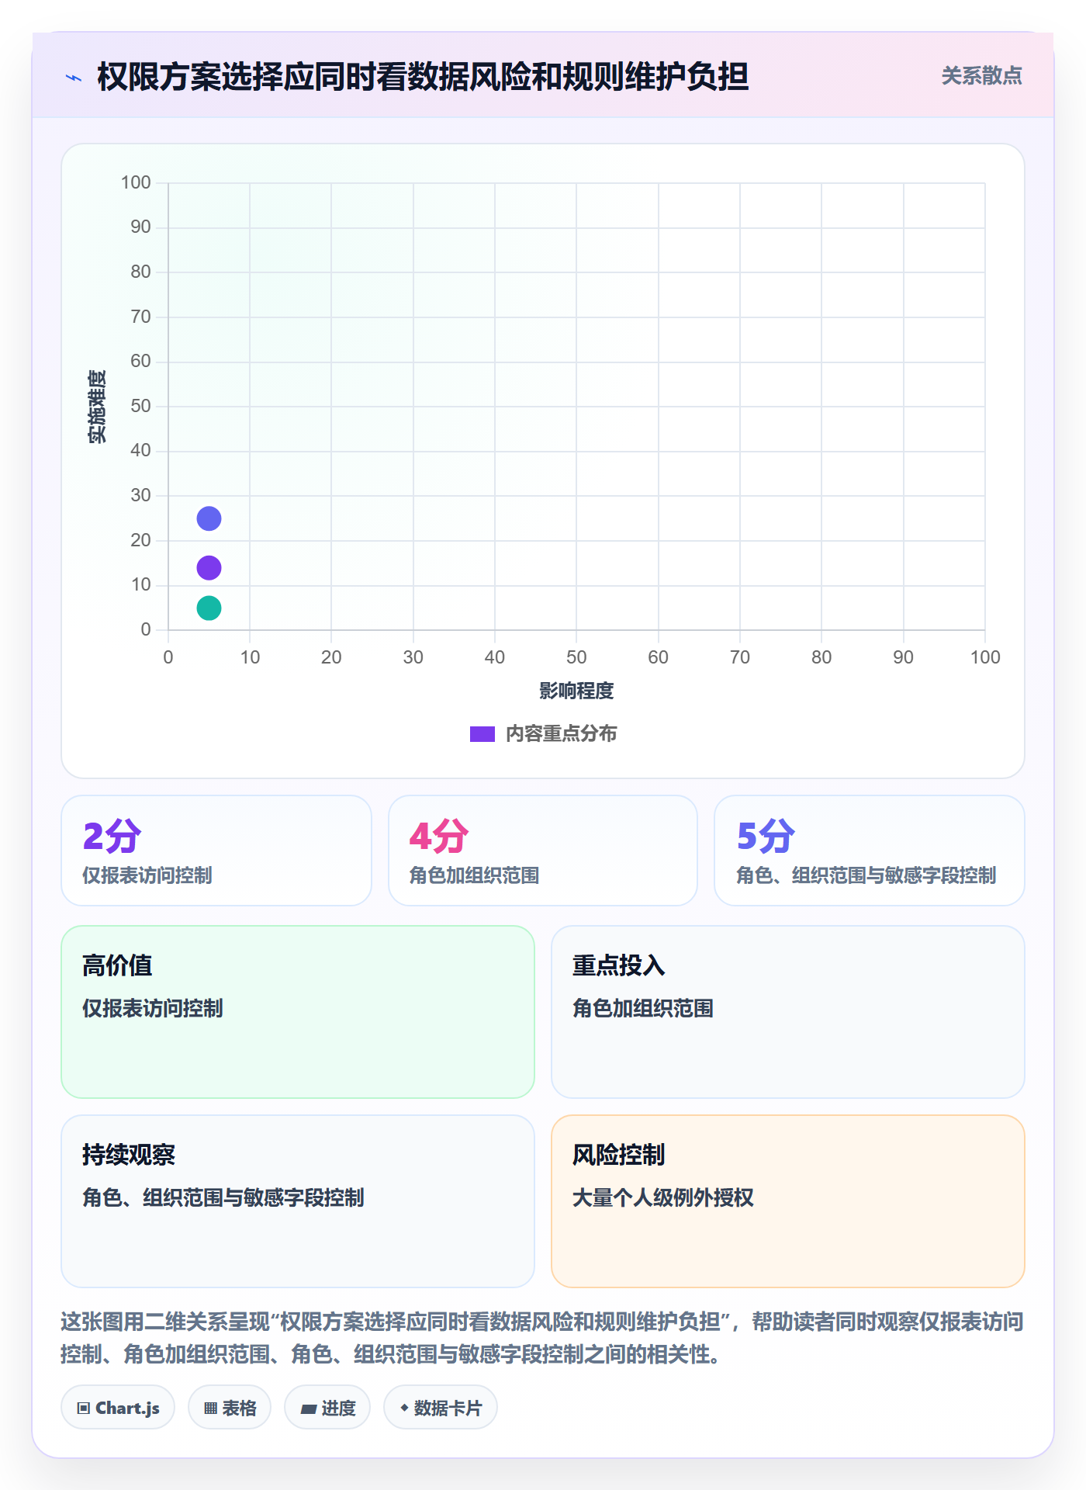Click the blue scatter point near 25
1086x1490 pixels.
(x=209, y=518)
